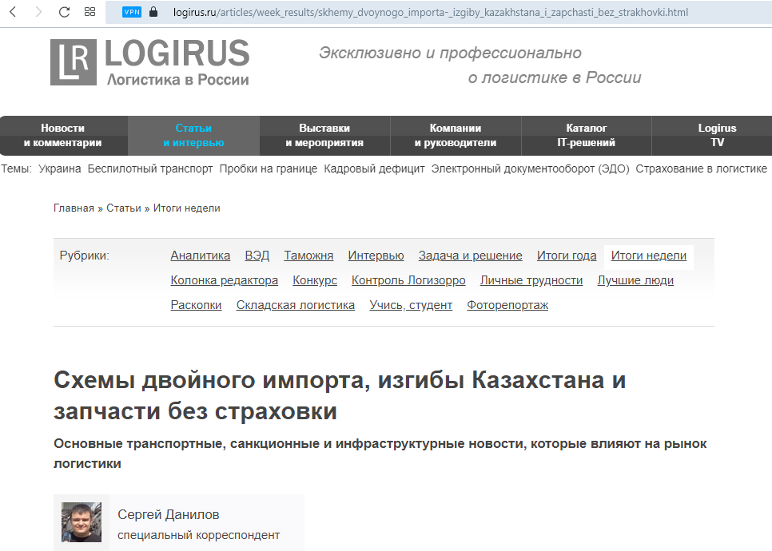Viewport: 772px width, 551px height.
Task: Click the browser forward arrow
Action: [38, 12]
